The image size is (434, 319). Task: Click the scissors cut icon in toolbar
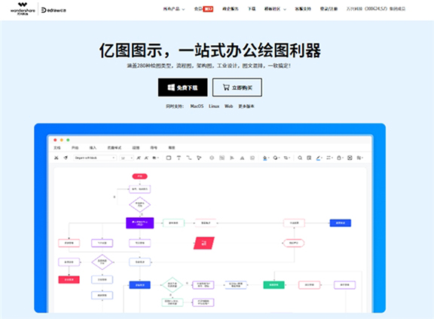pos(57,158)
